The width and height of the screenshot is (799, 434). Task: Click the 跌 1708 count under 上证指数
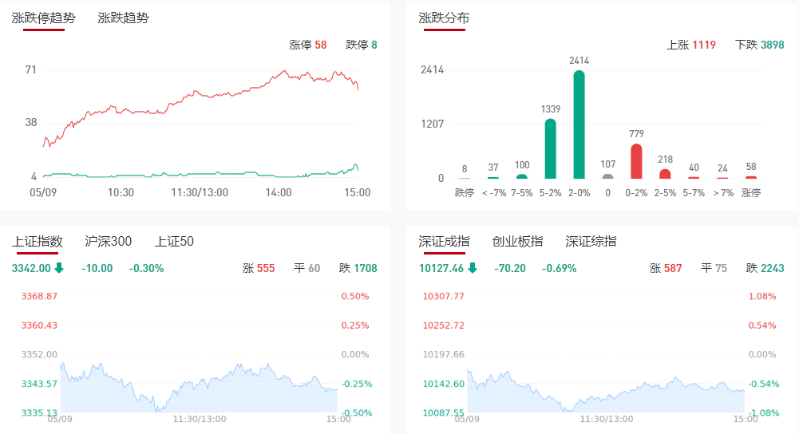tap(358, 268)
